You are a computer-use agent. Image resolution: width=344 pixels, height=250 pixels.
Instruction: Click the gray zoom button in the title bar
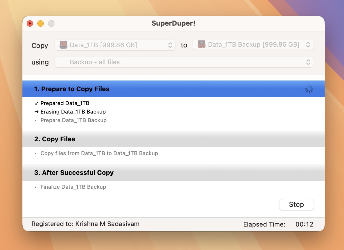pyautogui.click(x=51, y=23)
